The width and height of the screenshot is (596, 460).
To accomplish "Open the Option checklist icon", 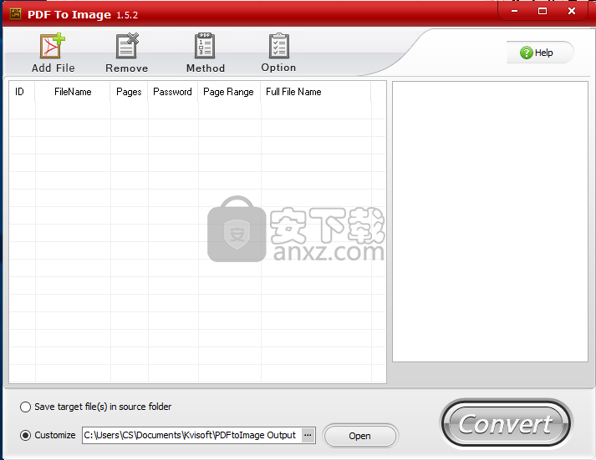I will [x=279, y=46].
